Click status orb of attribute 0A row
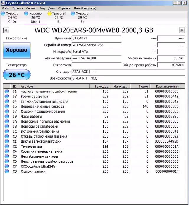This screenshot has height=205, width=189. (x=7, y=121)
